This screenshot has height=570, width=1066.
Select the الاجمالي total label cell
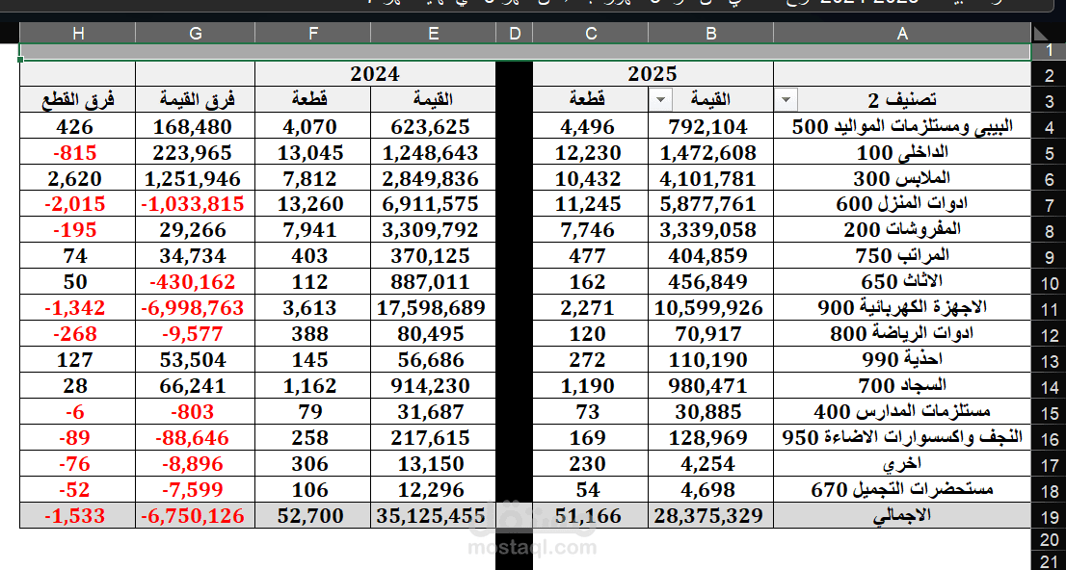coord(902,516)
